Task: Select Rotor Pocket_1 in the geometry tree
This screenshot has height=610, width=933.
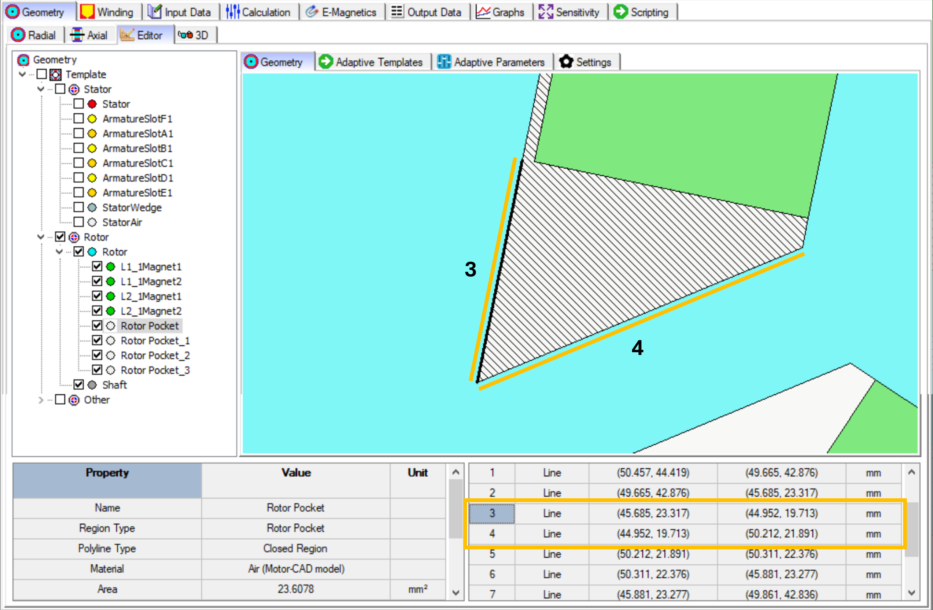Action: click(x=155, y=340)
